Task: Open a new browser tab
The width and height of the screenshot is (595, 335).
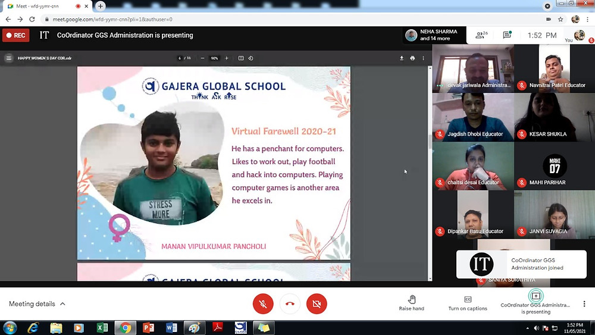Action: pos(100,6)
